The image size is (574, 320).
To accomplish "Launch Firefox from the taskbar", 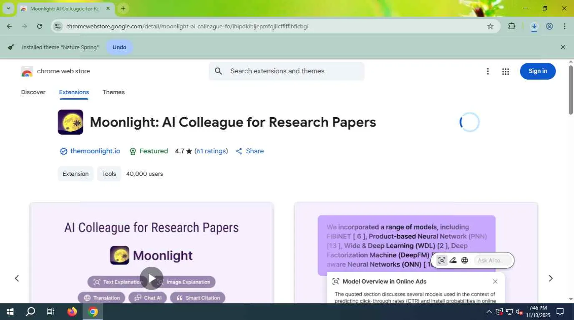I will pyautogui.click(x=72, y=312).
